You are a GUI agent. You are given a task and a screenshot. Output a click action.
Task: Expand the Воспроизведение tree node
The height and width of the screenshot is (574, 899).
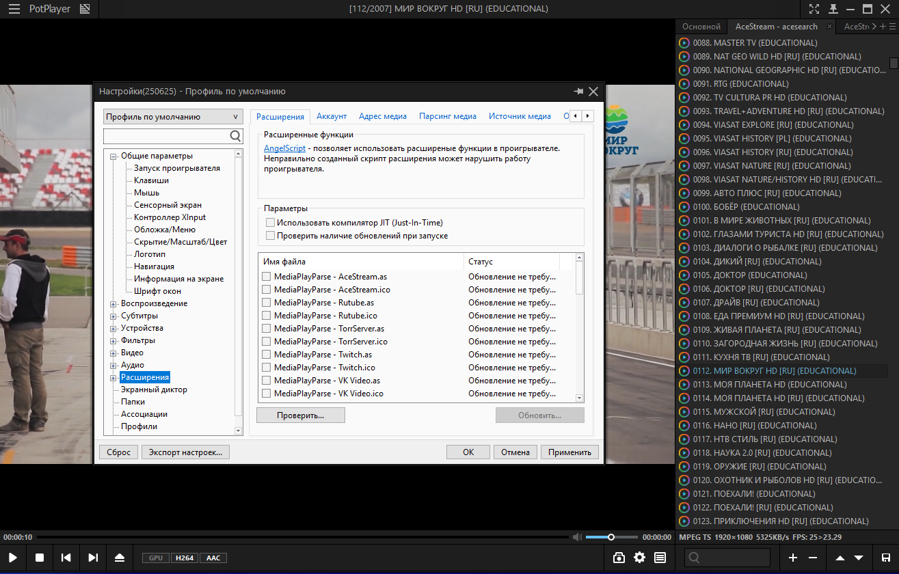pyautogui.click(x=113, y=303)
